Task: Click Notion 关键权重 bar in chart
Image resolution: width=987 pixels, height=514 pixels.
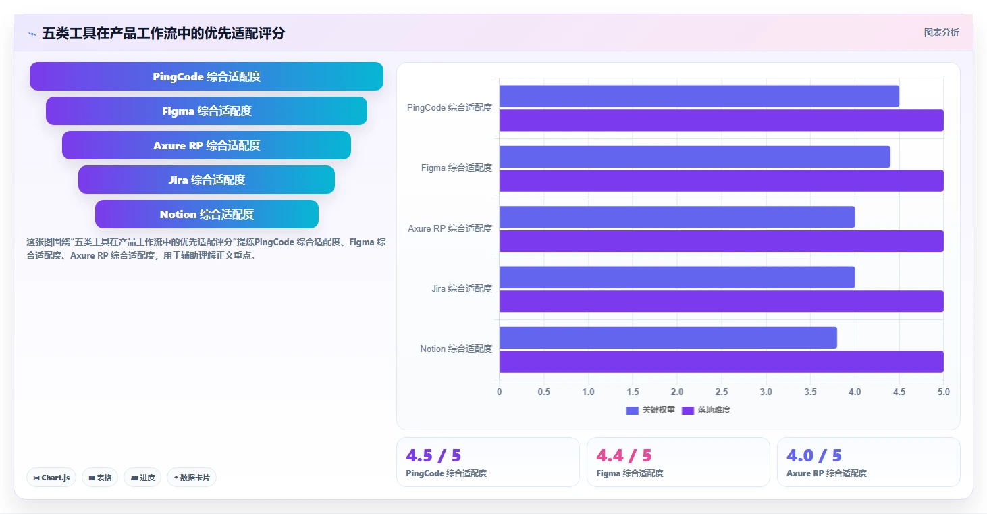Action: [668, 338]
